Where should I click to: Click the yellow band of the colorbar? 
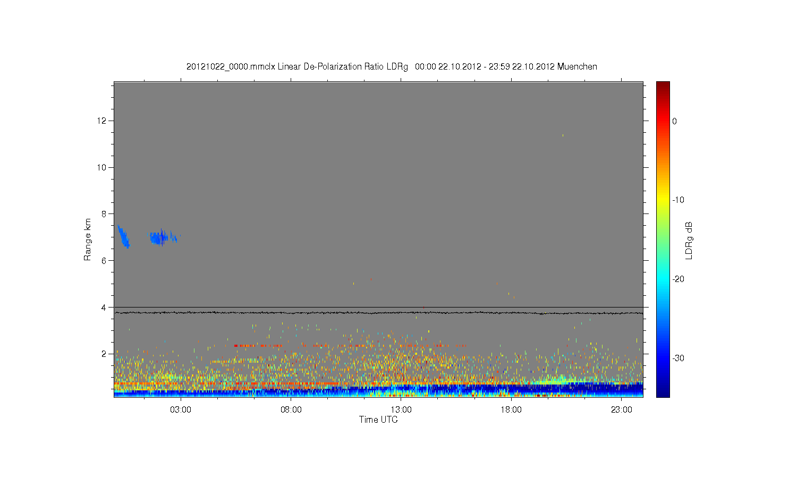pyautogui.click(x=663, y=199)
